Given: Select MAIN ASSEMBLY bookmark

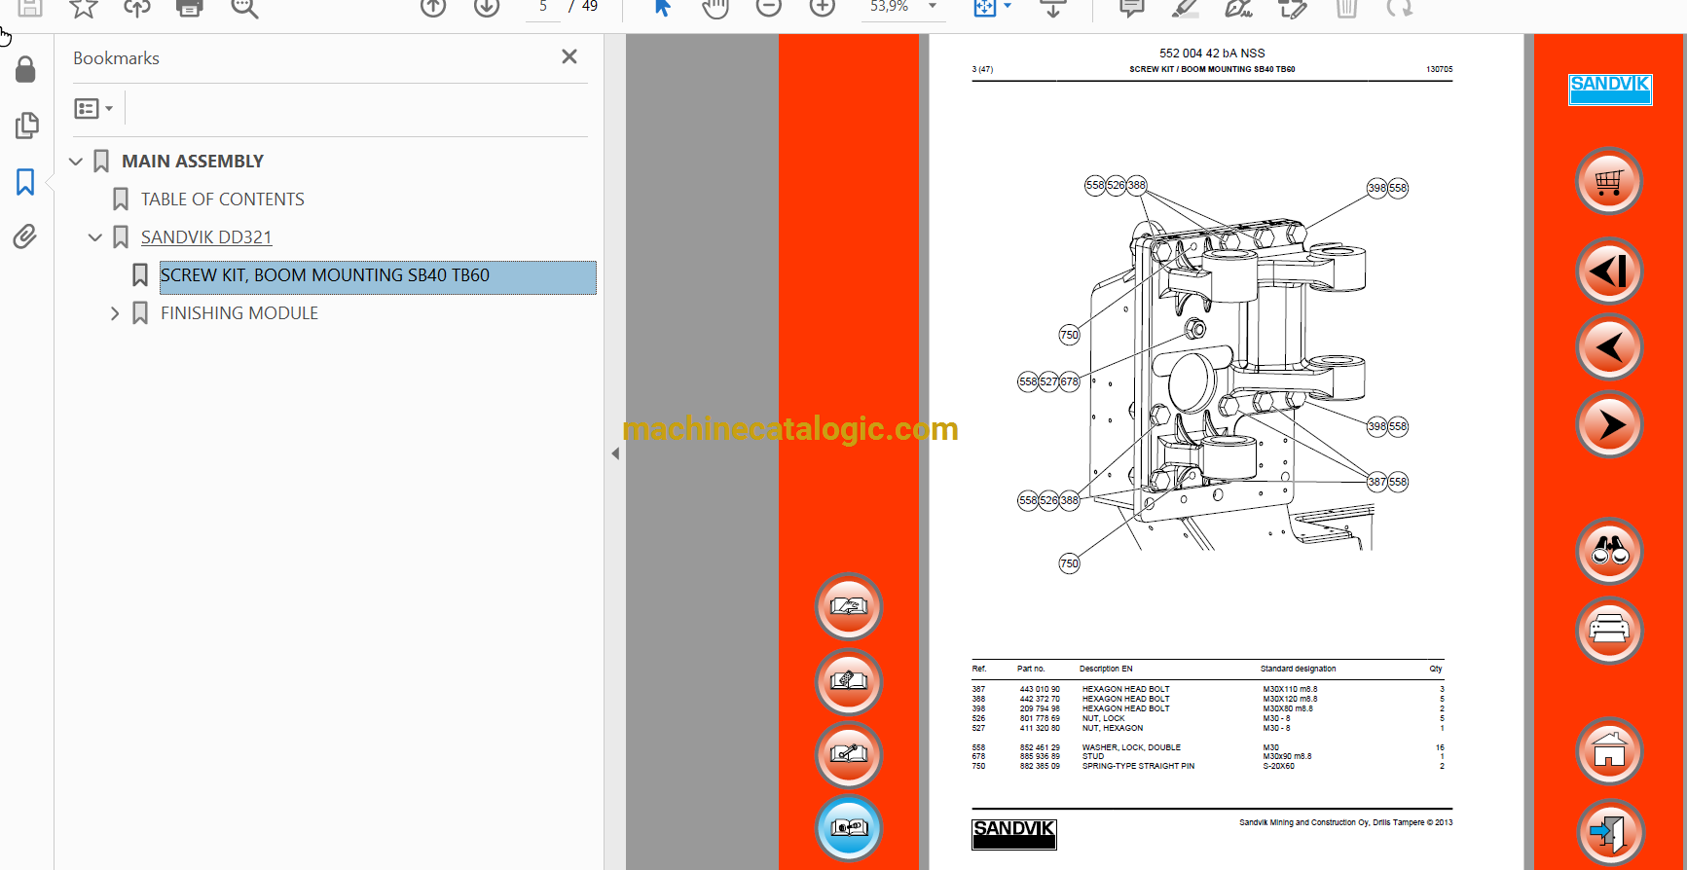Looking at the screenshot, I should (193, 162).
